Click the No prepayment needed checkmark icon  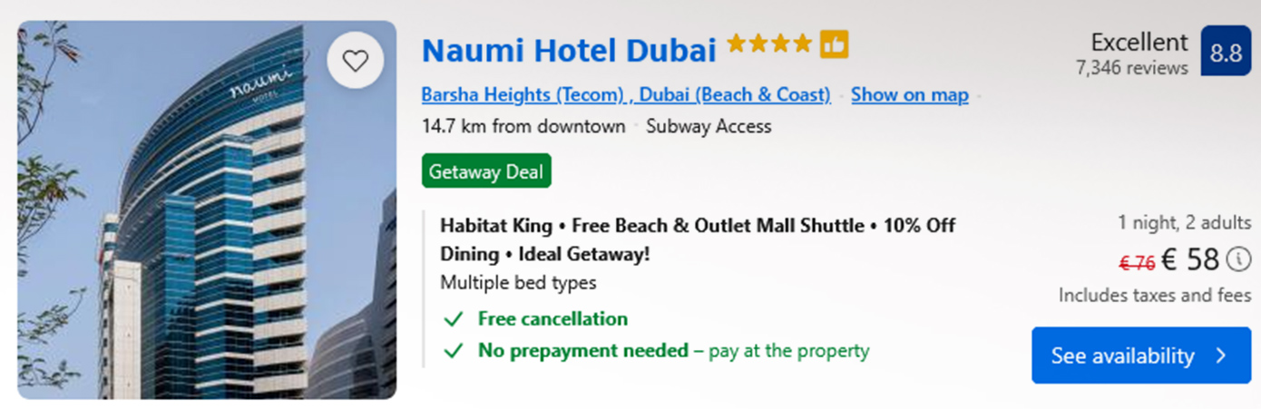tap(453, 351)
